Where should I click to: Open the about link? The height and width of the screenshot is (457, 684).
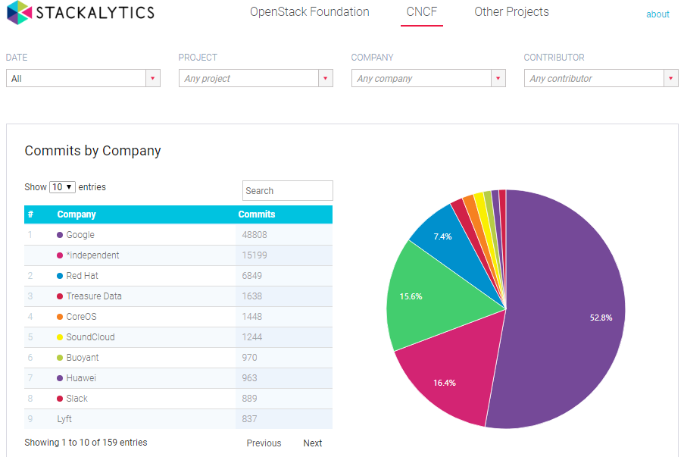[657, 14]
